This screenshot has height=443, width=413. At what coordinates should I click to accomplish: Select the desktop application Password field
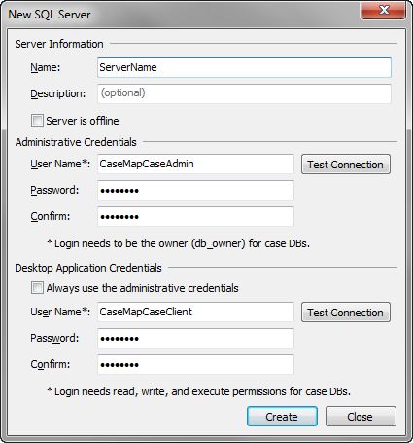coord(195,338)
